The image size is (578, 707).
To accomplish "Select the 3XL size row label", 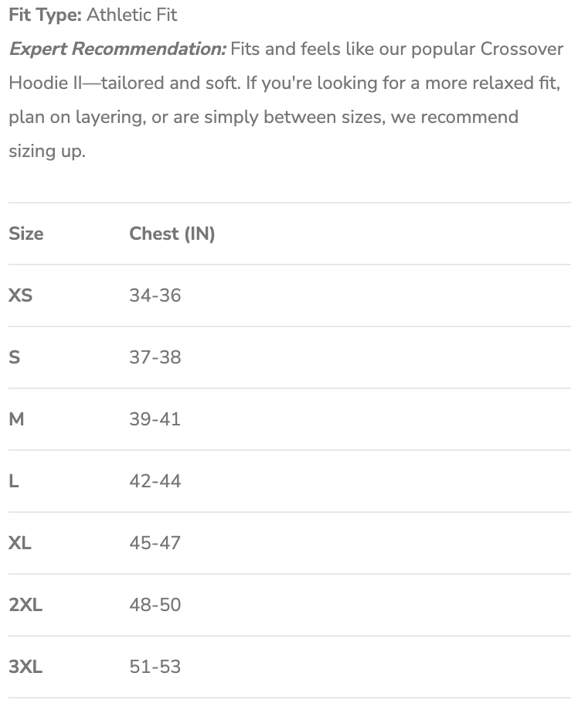I will point(25,667).
